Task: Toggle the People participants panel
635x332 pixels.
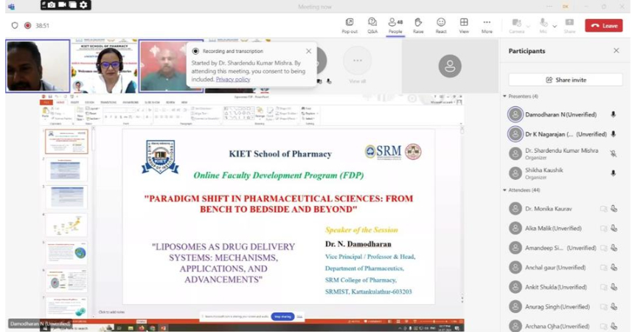Action: click(395, 26)
